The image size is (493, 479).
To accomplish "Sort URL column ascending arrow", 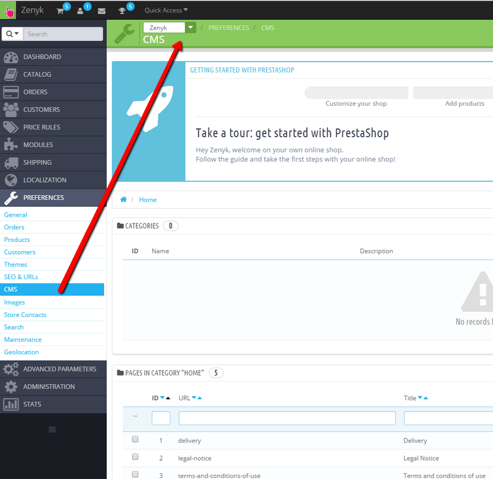I will click(x=199, y=398).
